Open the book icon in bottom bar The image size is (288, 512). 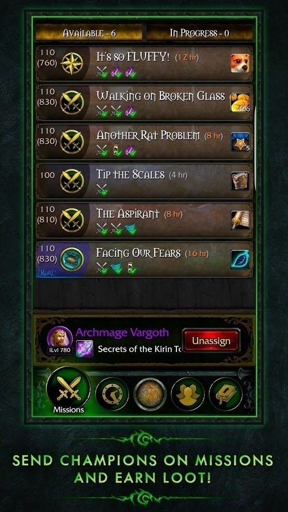click(225, 394)
